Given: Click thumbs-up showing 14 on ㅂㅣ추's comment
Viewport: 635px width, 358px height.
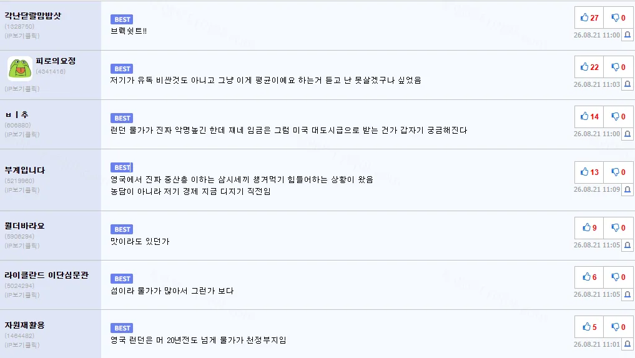Looking at the screenshot, I should [589, 116].
